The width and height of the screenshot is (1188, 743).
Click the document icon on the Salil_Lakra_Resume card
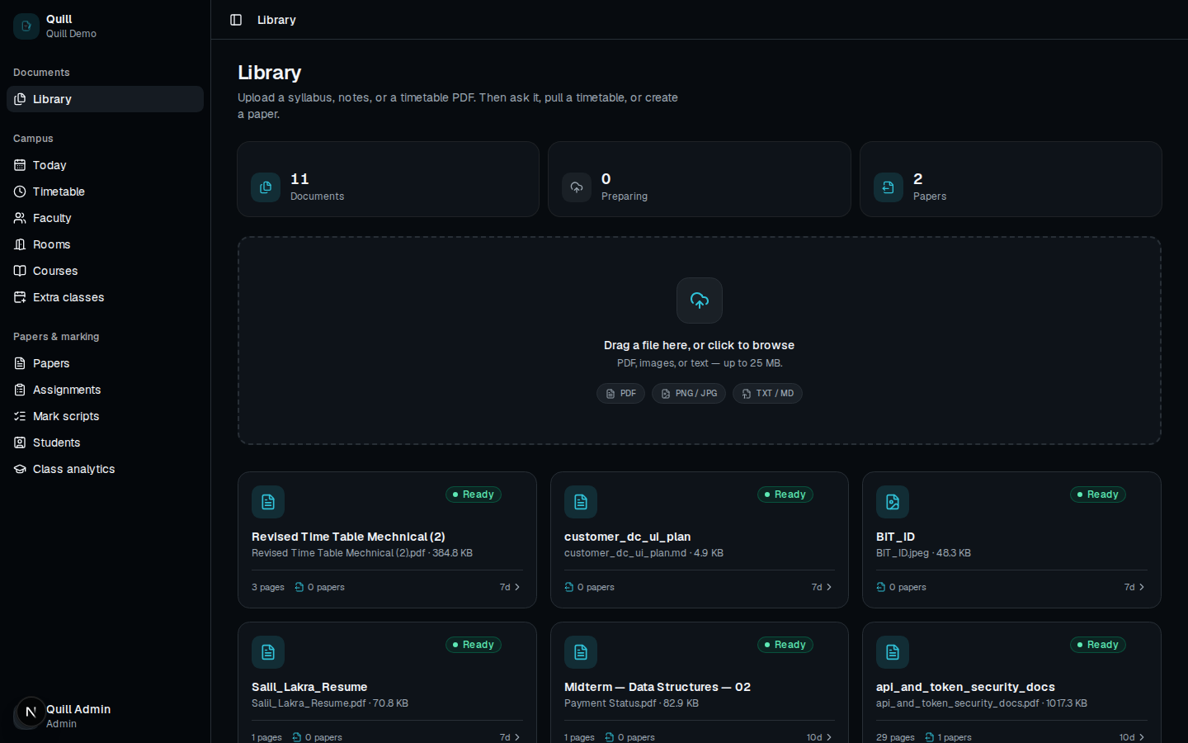tap(268, 652)
